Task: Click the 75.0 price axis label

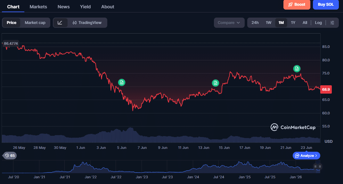Action: (326, 73)
